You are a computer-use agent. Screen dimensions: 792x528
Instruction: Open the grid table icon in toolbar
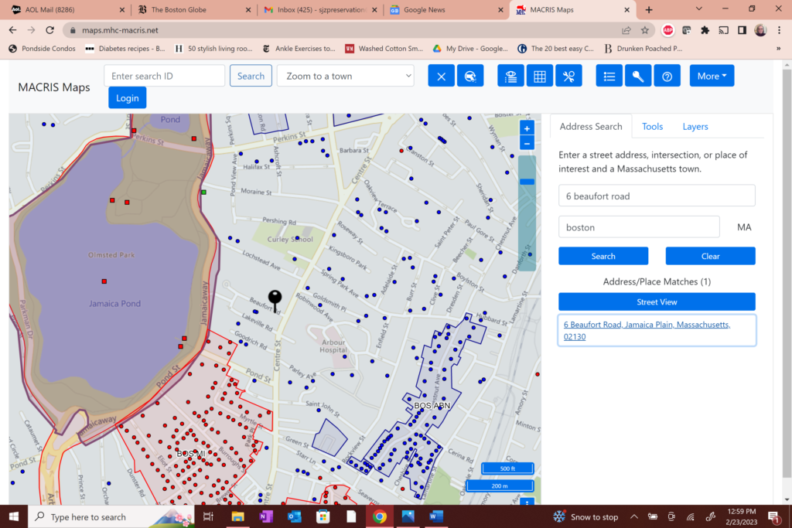pyautogui.click(x=540, y=76)
